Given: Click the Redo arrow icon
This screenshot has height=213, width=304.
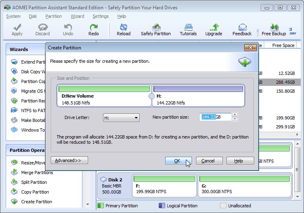Looking at the screenshot, I should click(94, 27).
